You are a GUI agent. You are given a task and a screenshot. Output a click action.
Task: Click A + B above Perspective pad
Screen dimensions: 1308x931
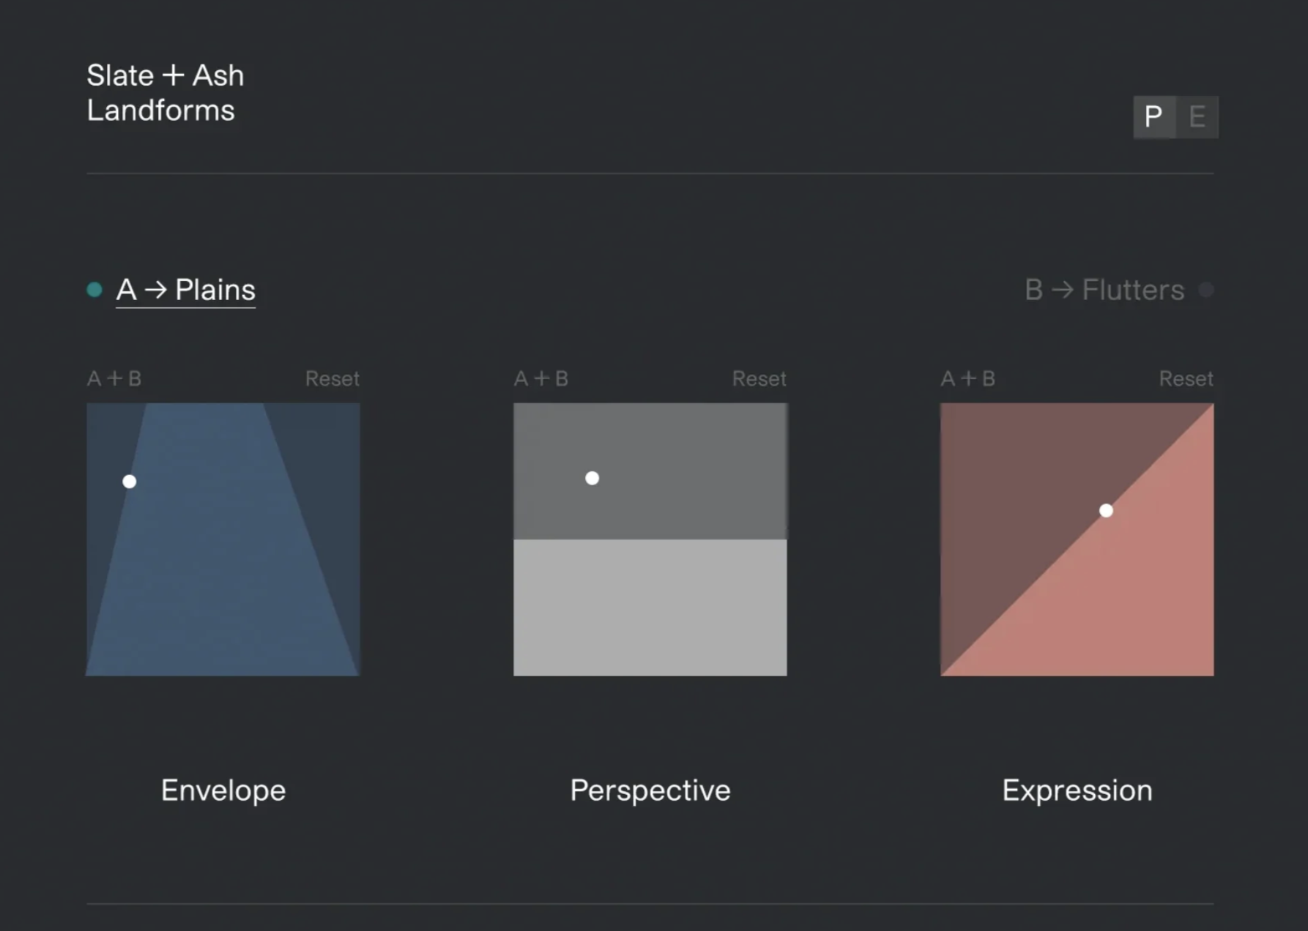(x=540, y=378)
